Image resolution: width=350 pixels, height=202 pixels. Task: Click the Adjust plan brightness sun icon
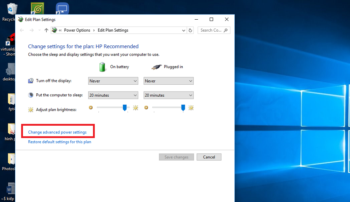point(31,110)
